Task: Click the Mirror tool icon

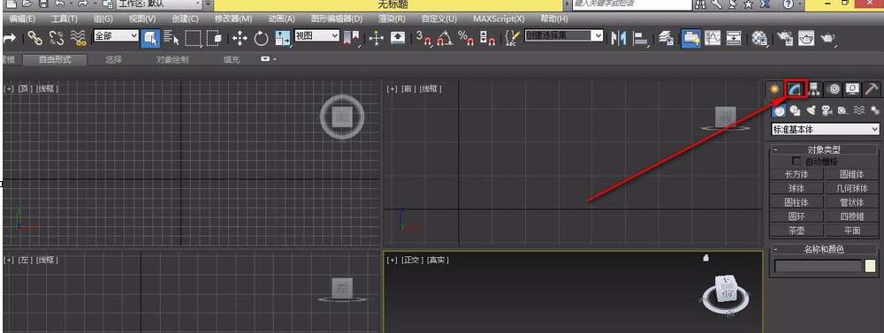Action: pos(619,38)
